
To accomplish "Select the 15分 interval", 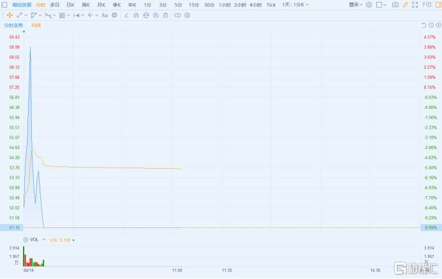I will click(194, 5).
